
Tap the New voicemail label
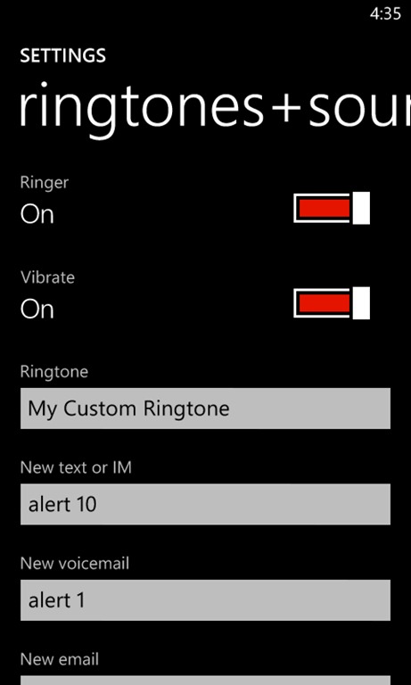75,564
